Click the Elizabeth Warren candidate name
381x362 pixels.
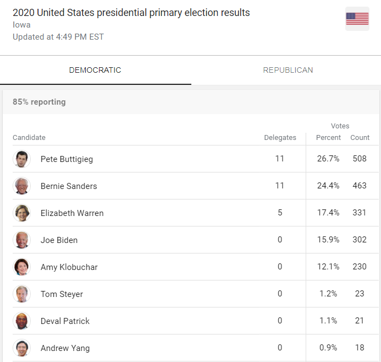point(72,213)
